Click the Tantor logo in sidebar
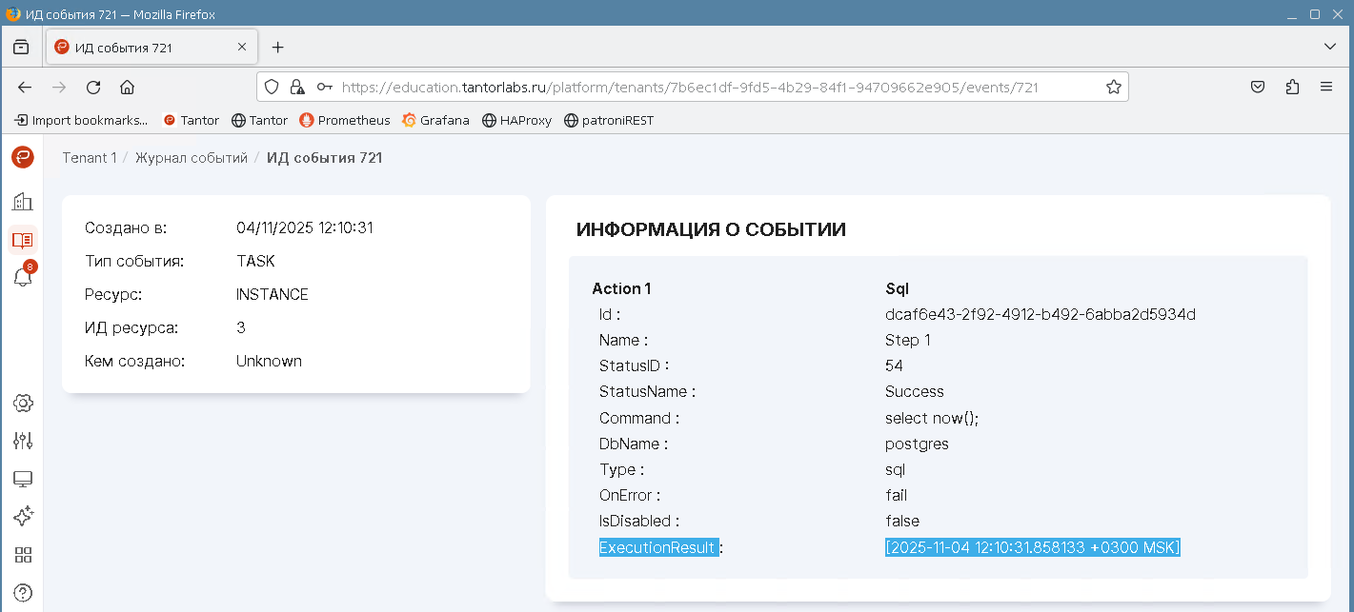Image resolution: width=1354 pixels, height=612 pixels. (x=23, y=157)
